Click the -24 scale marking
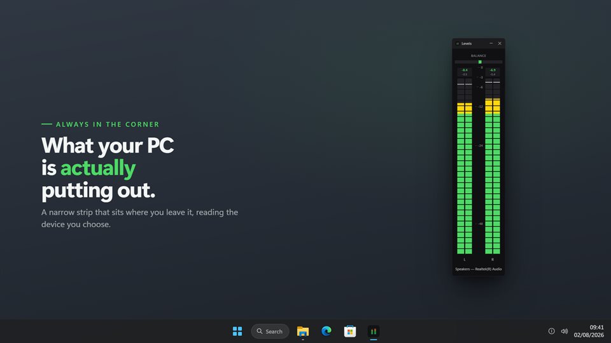The height and width of the screenshot is (343, 611). point(481,145)
